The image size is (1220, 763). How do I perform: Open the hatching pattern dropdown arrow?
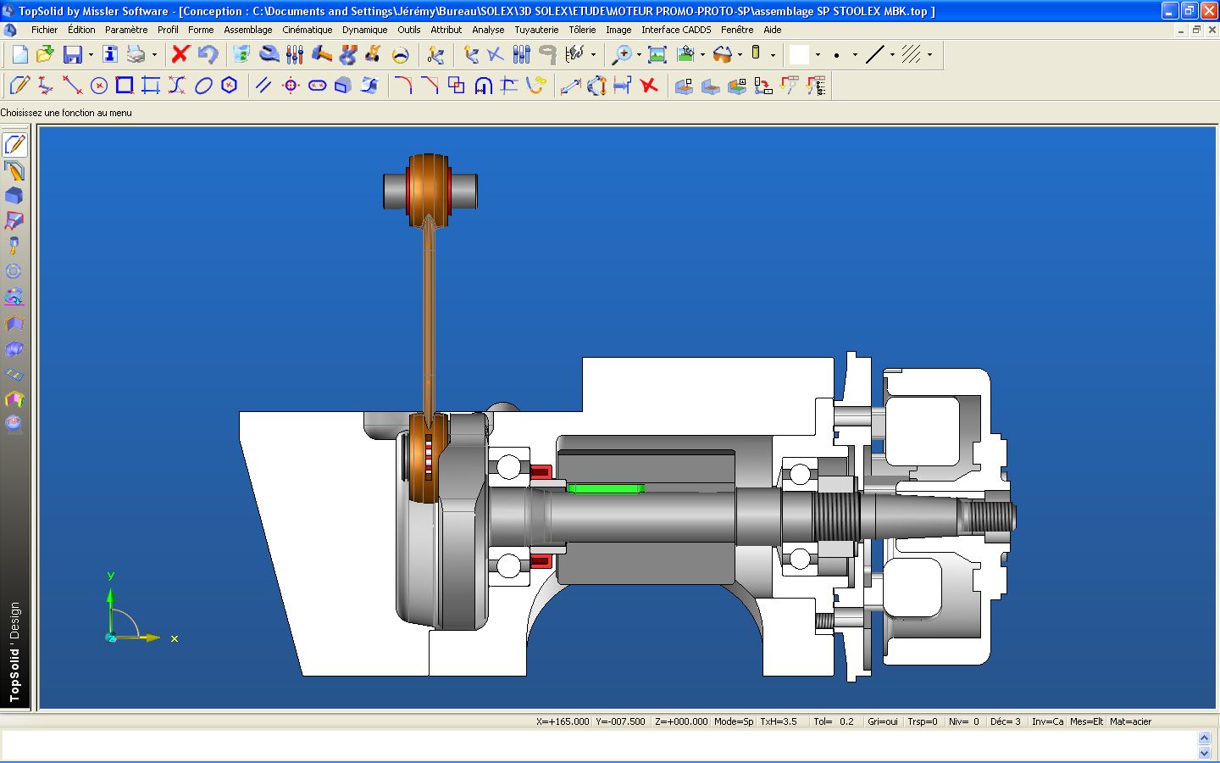coord(929,55)
